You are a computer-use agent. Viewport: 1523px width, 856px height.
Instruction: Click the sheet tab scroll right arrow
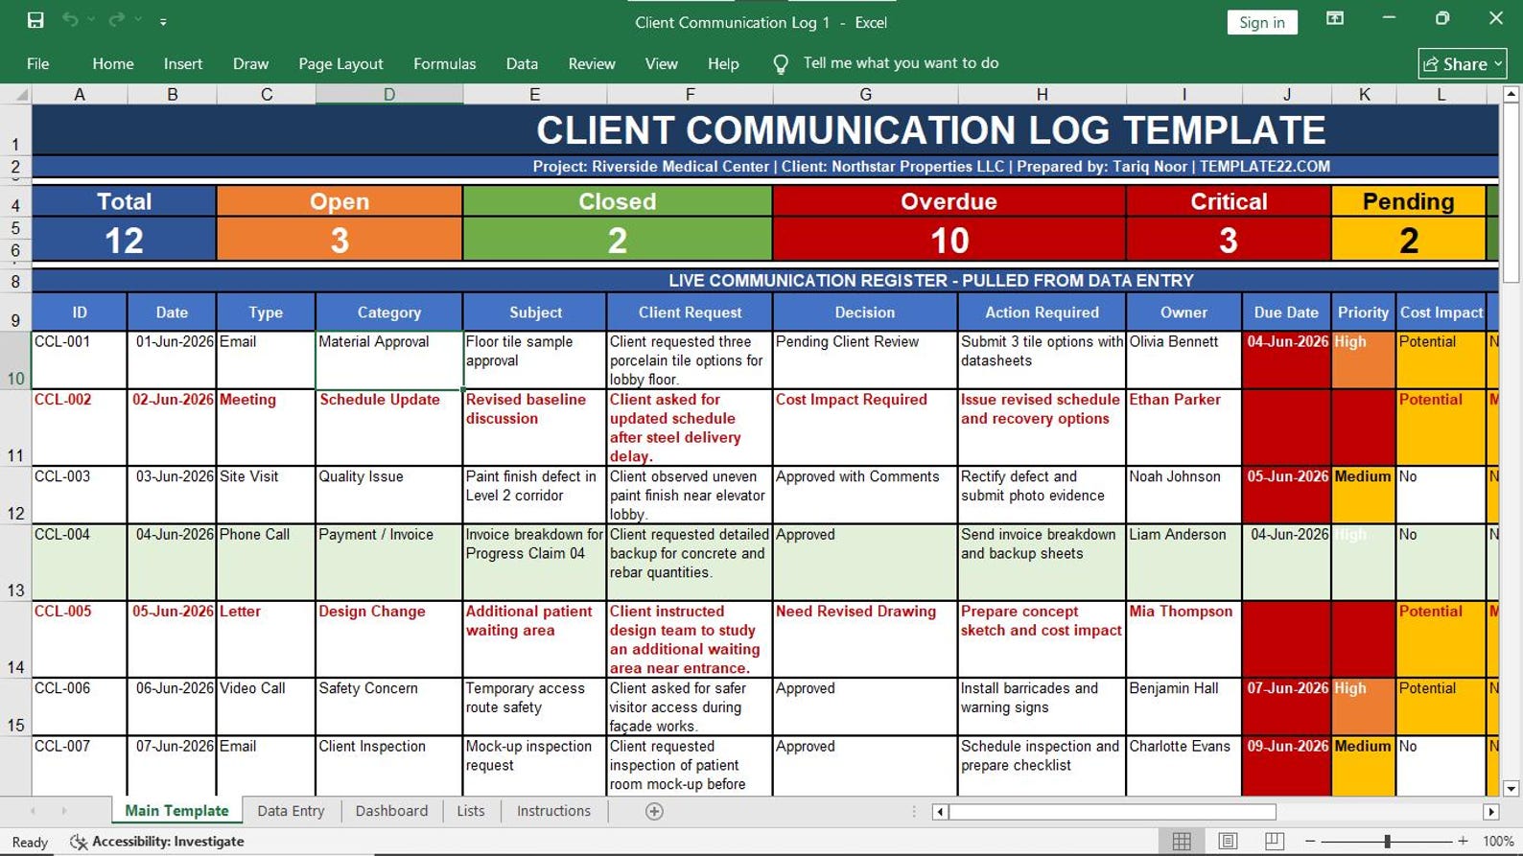coord(64,811)
